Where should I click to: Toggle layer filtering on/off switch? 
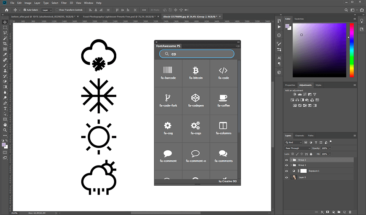point(331,142)
